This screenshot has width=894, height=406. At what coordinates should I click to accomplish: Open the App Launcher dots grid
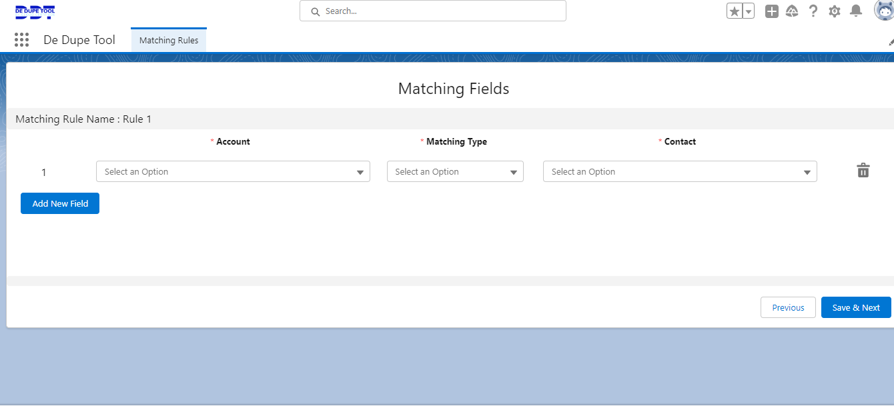click(21, 40)
